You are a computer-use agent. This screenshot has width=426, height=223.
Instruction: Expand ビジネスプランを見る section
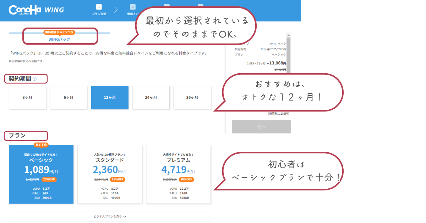click(110, 216)
